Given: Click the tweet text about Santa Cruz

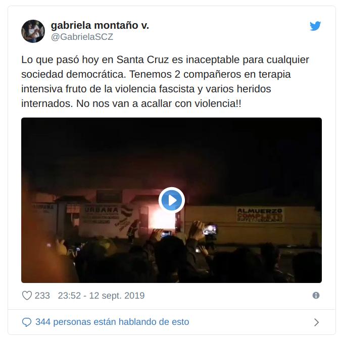Looking at the screenshot, I should [165, 81].
